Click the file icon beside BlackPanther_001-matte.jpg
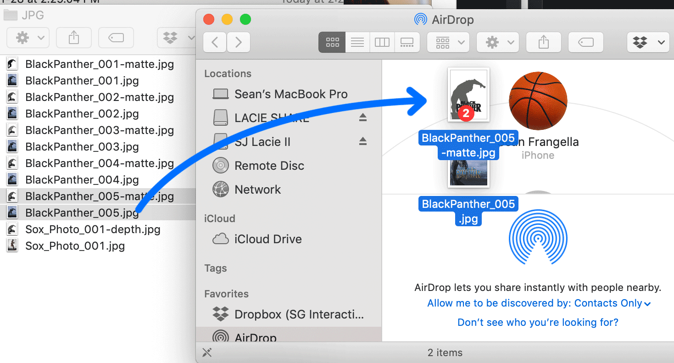 (12, 64)
